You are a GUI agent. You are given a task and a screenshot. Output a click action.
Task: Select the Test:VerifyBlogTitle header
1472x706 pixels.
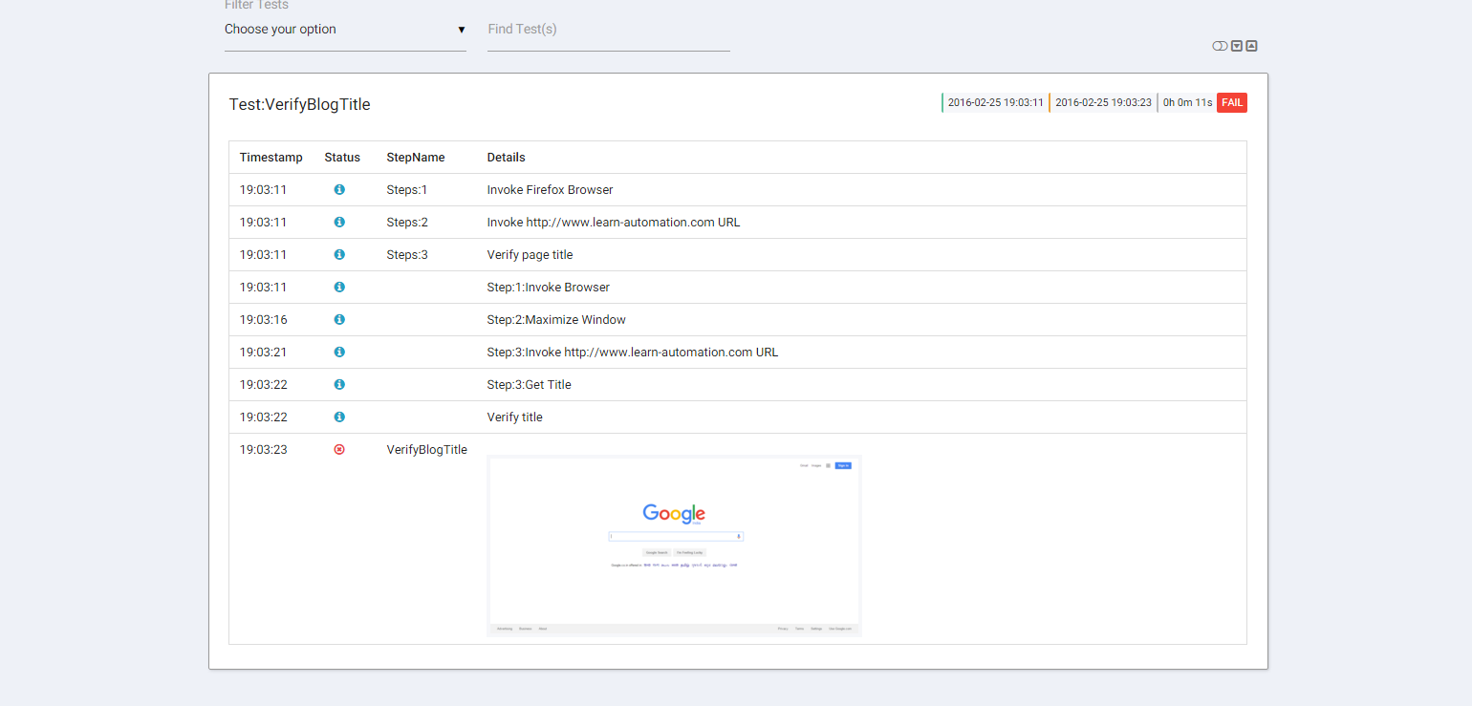(x=299, y=104)
